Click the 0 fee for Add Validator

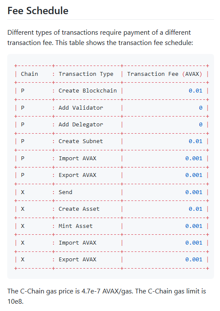201,108
